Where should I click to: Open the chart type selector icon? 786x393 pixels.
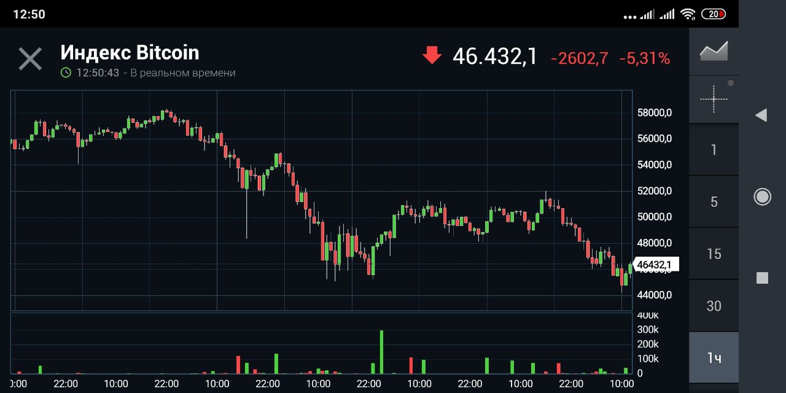coord(714,51)
